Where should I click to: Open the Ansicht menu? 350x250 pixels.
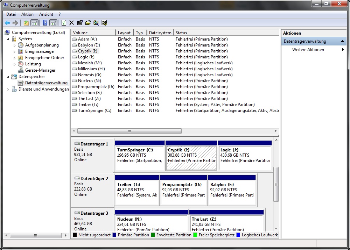coord(46,14)
